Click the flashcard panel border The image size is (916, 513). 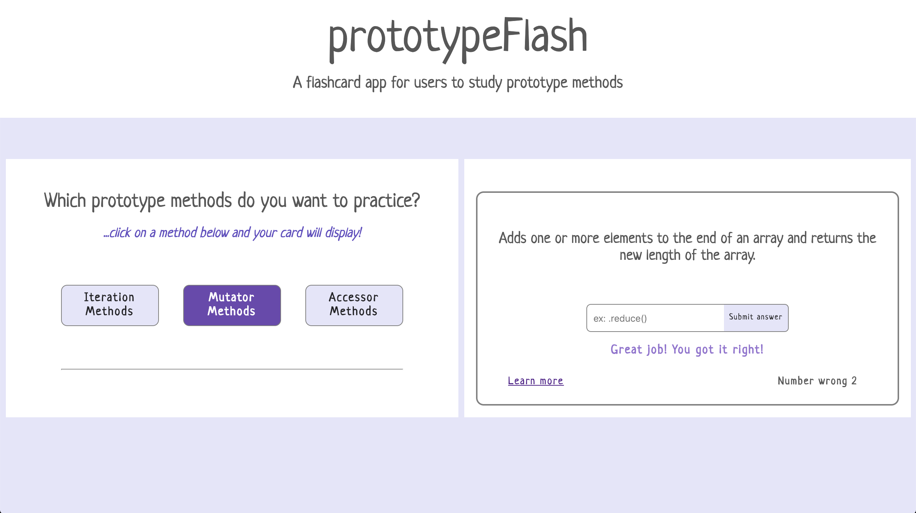[687, 193]
